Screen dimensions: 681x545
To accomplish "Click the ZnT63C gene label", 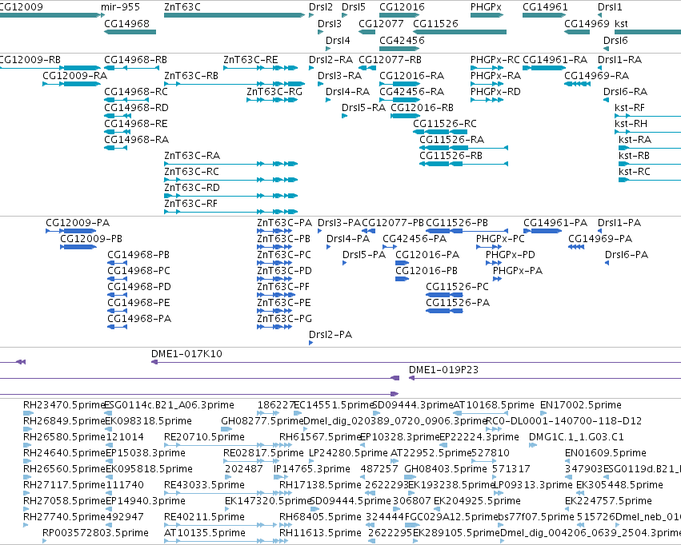I will 182,7.
